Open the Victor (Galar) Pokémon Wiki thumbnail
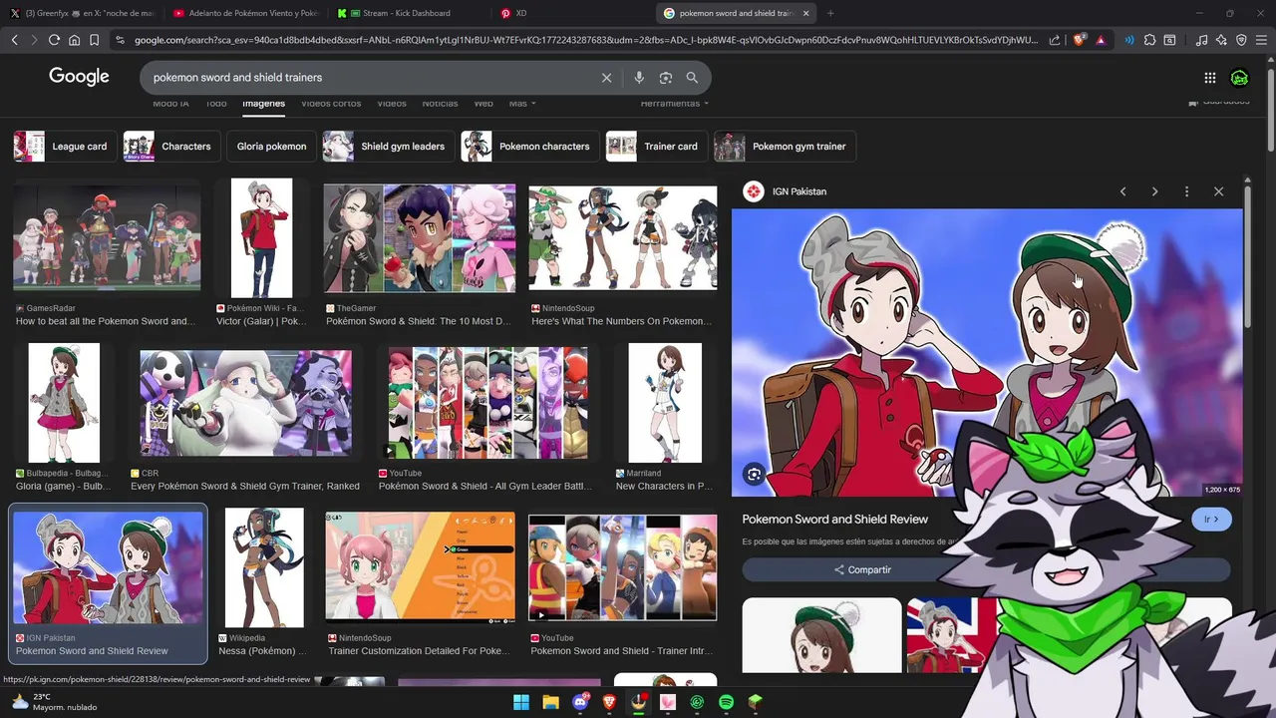Screen dimensions: 1276x718 click(261, 237)
